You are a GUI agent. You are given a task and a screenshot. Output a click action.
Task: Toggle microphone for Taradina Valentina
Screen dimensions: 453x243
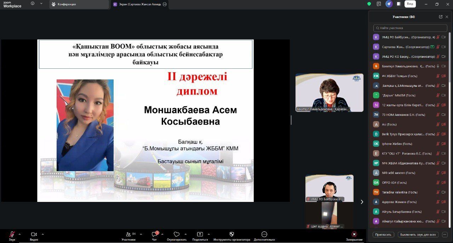point(438,192)
